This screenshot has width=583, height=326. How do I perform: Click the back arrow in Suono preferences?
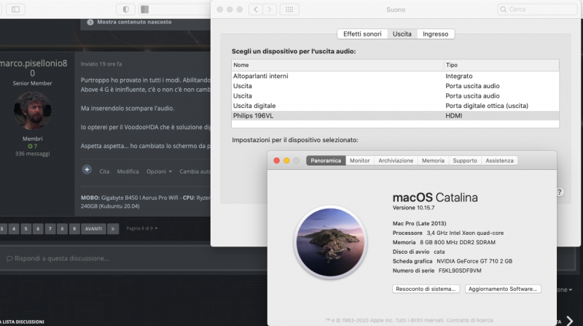(x=256, y=9)
